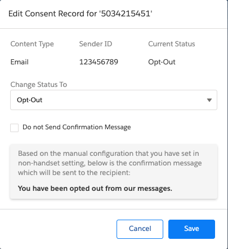This screenshot has height=249, width=228.
Task: Click the Current Status value Opt-Out
Action: (162, 62)
